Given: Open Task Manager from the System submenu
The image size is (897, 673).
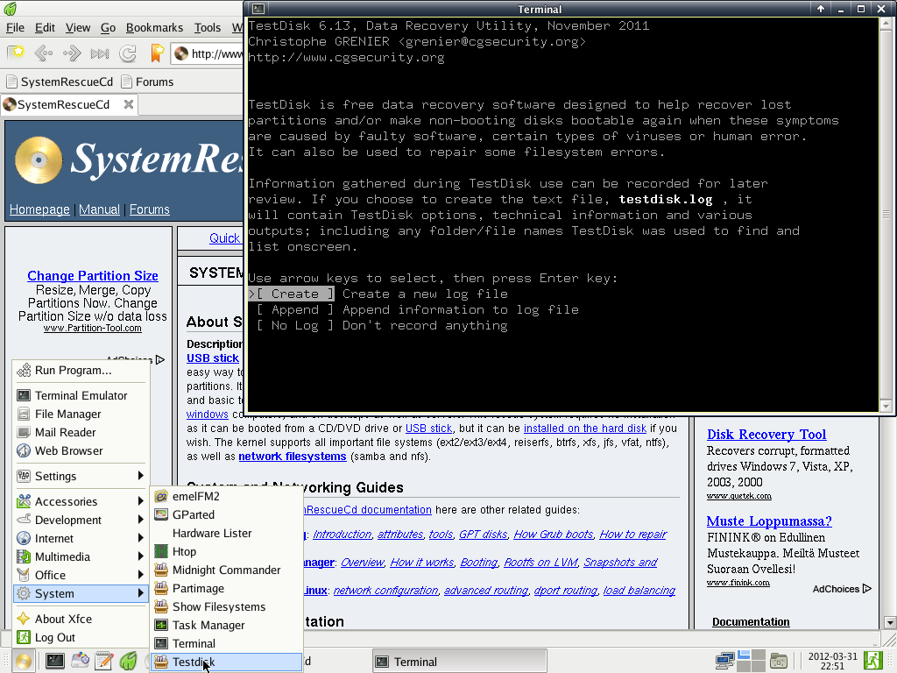Looking at the screenshot, I should 227,625.
